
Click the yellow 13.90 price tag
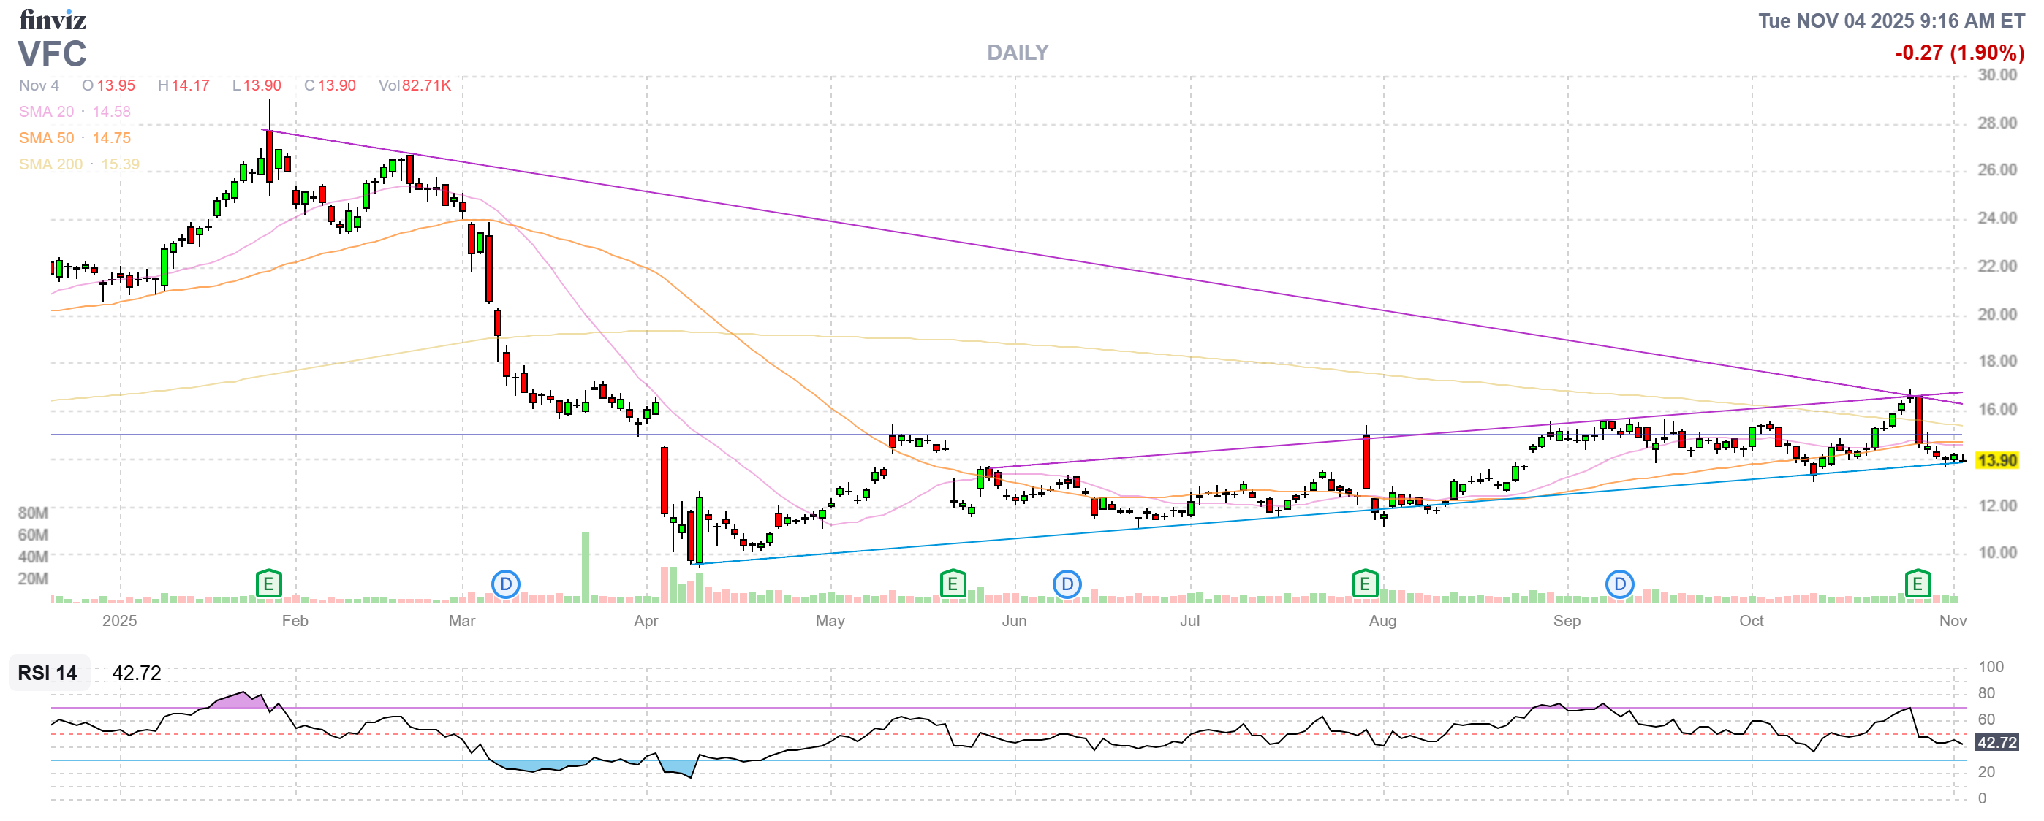(x=1996, y=460)
